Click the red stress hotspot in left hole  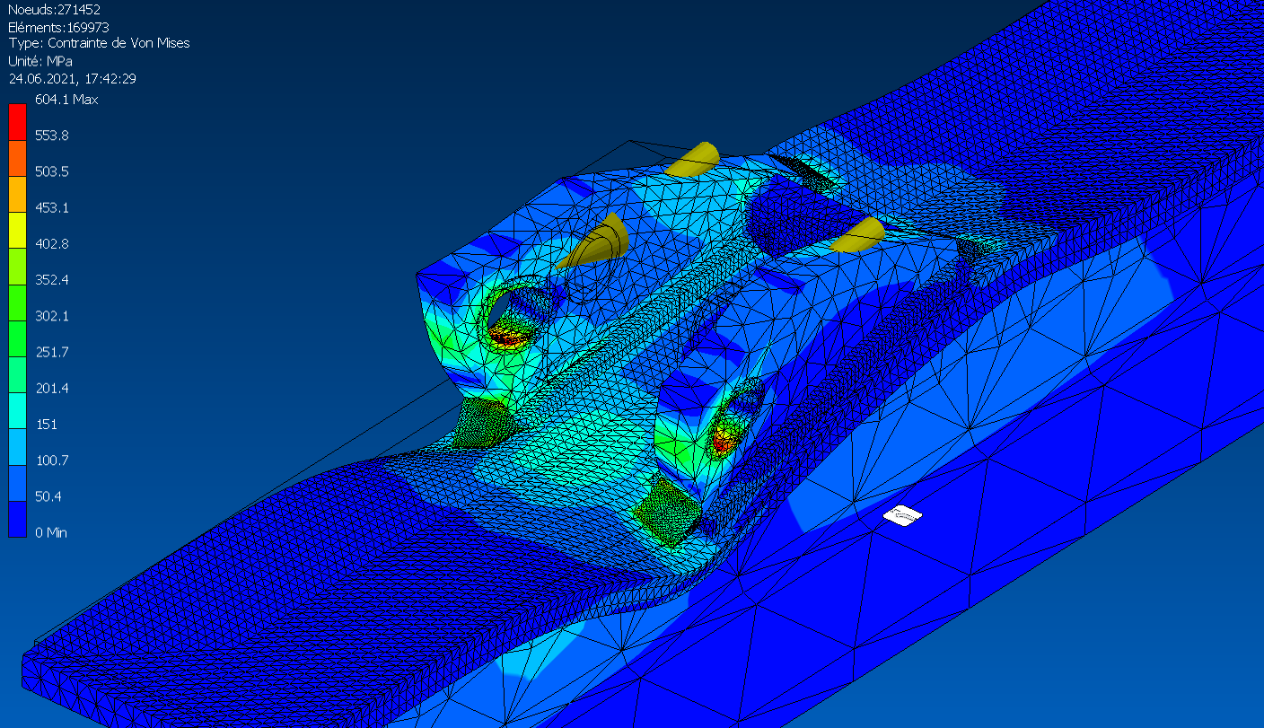coord(507,338)
